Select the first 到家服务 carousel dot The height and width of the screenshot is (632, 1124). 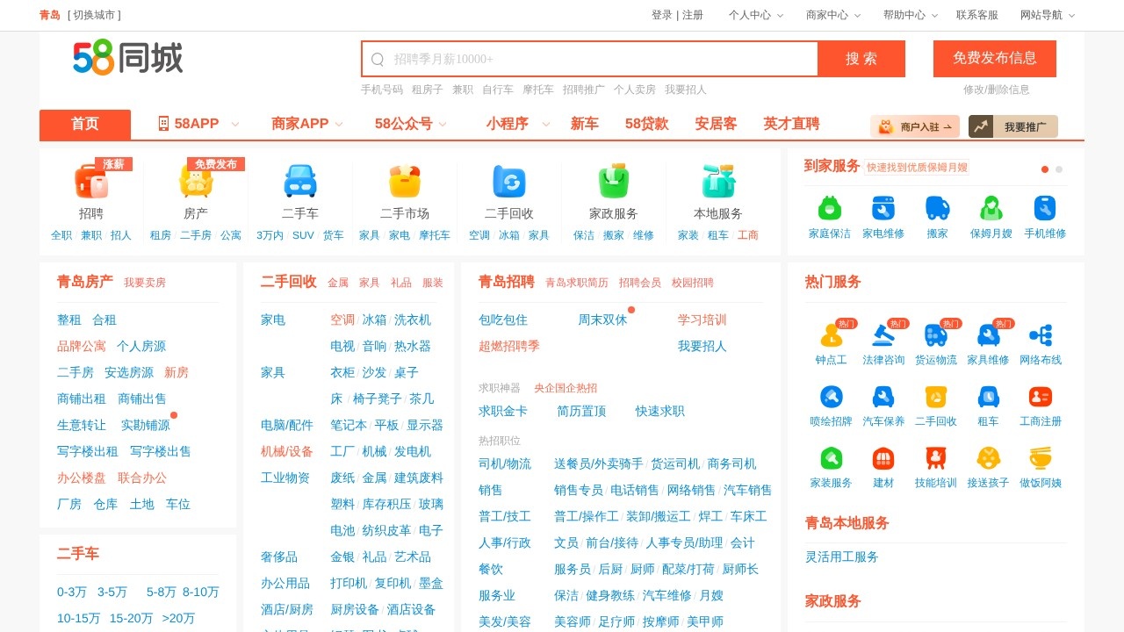(x=1045, y=169)
